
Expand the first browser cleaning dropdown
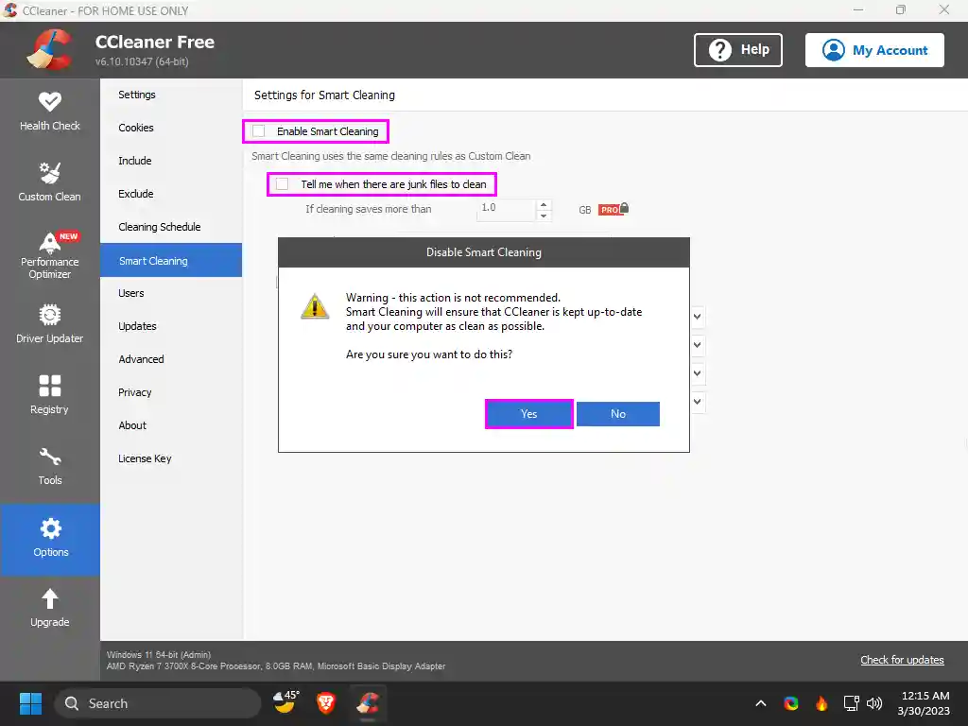point(697,317)
